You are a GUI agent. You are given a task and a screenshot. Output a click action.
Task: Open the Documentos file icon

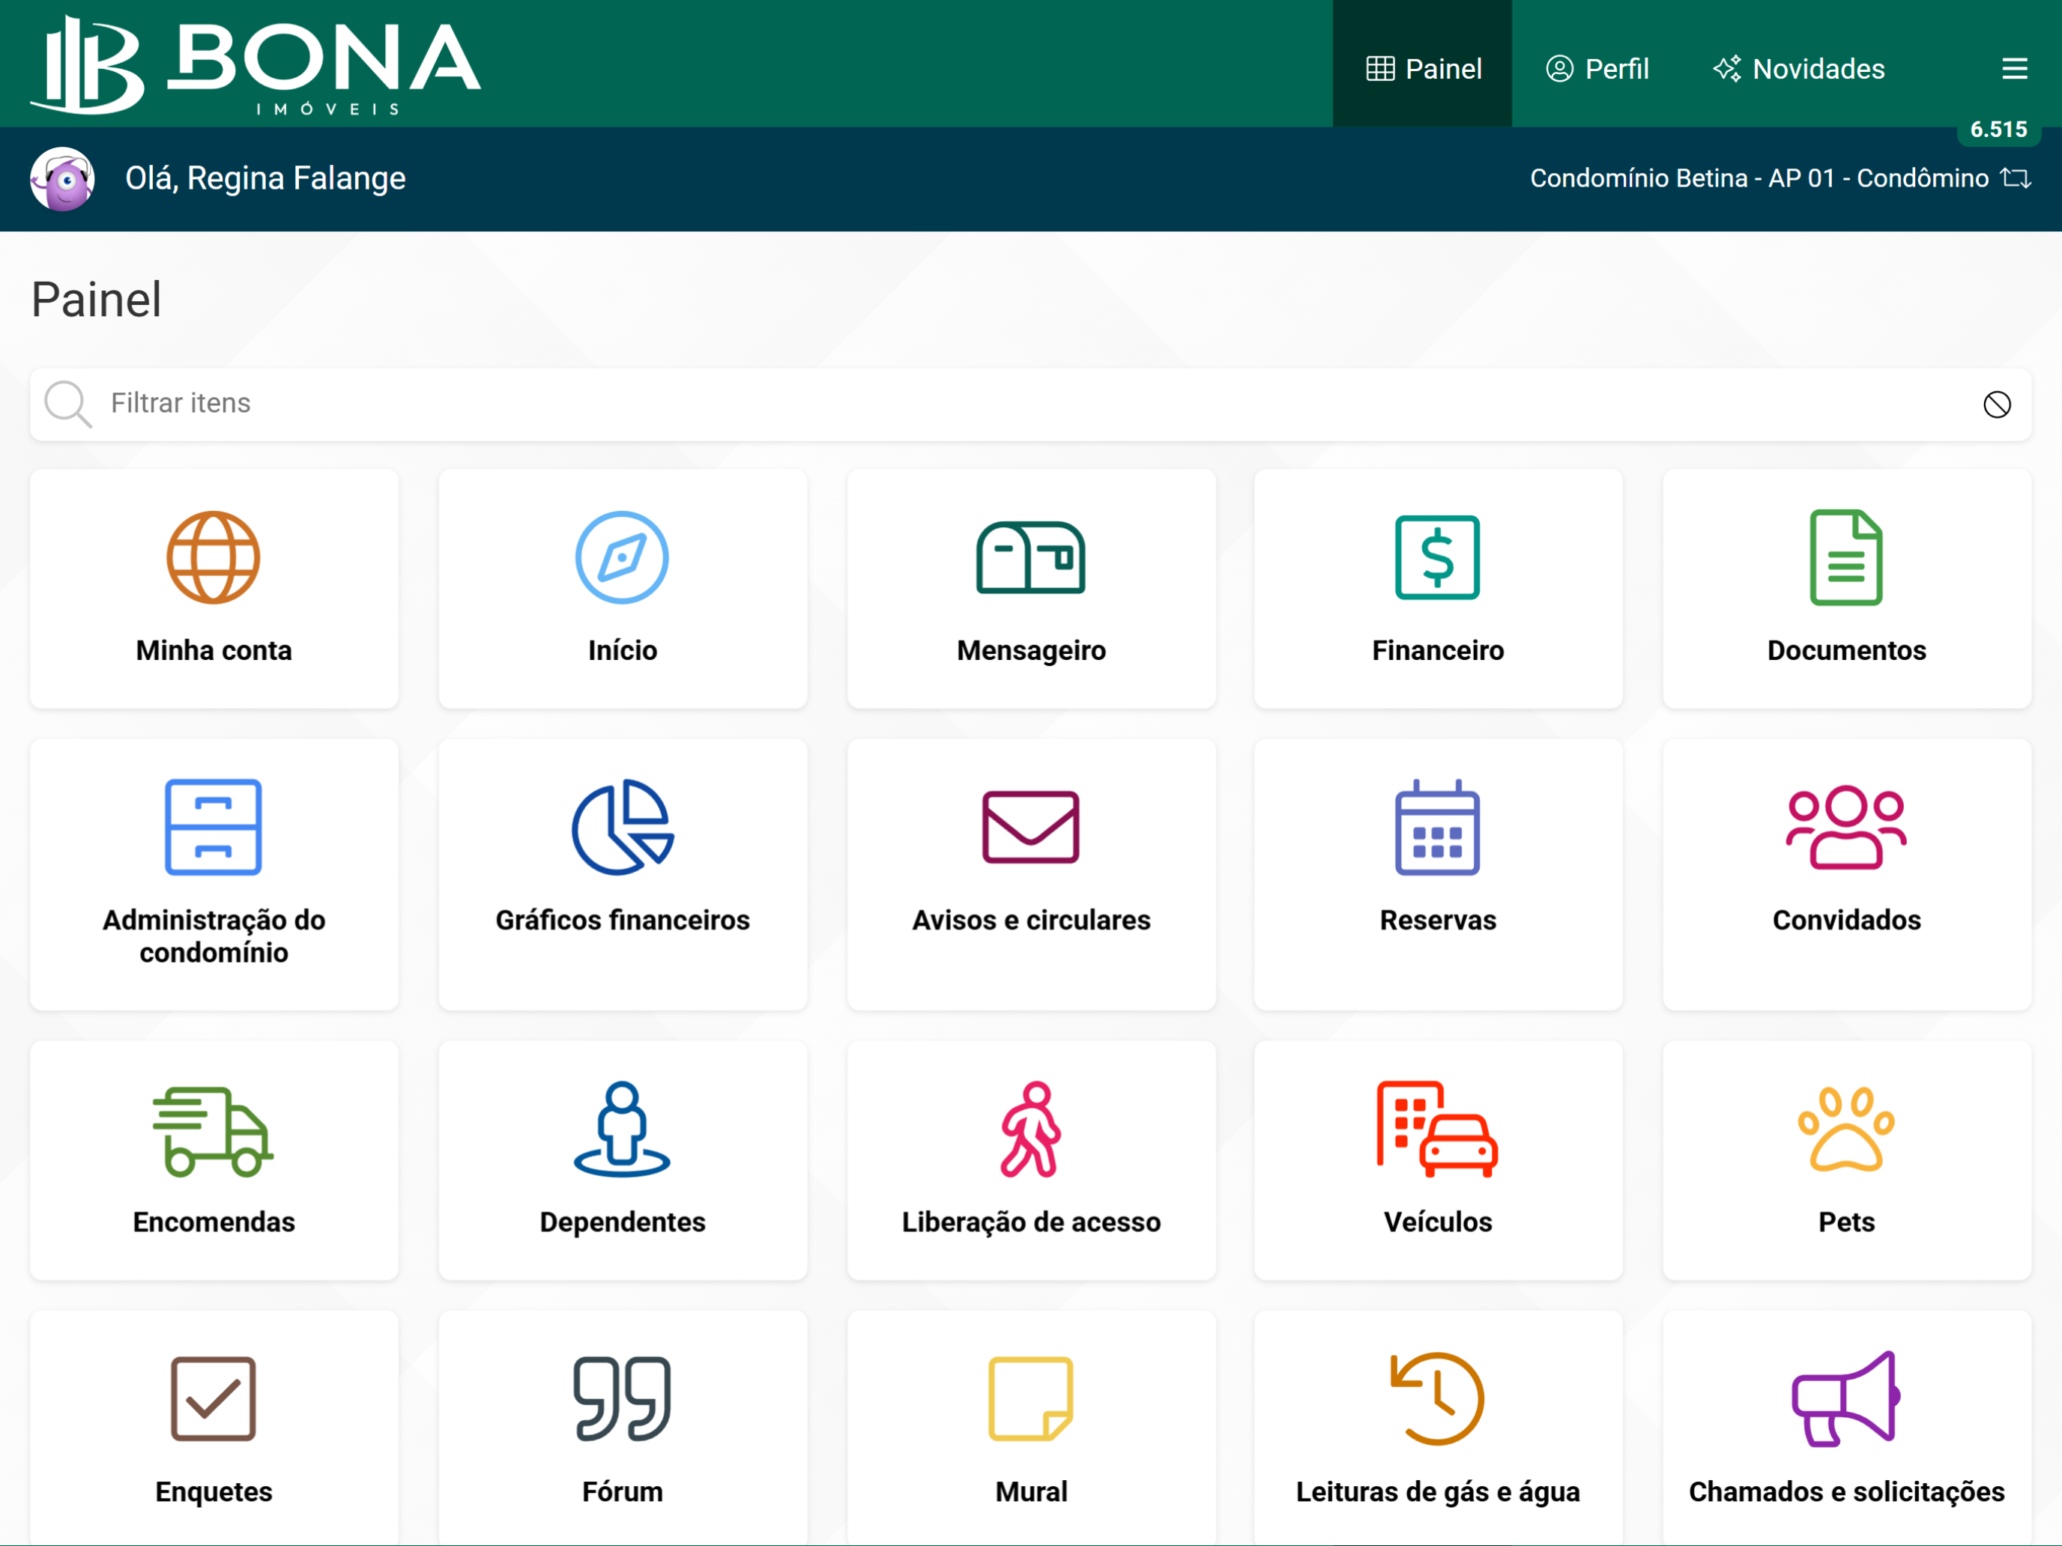[1845, 557]
